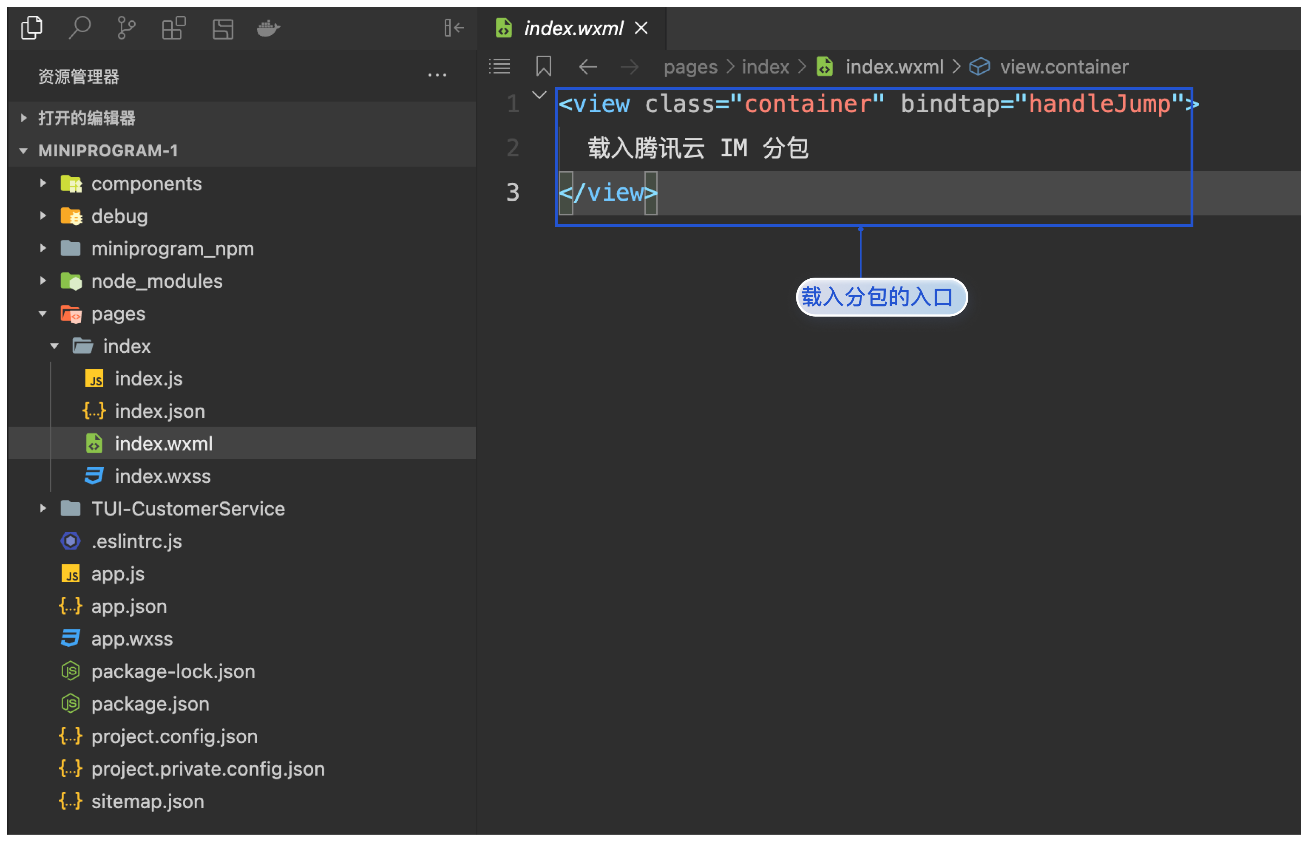Place cursor on line 2 text 载入腾讯云 IM 分包
The height and width of the screenshot is (842, 1308).
698,148
